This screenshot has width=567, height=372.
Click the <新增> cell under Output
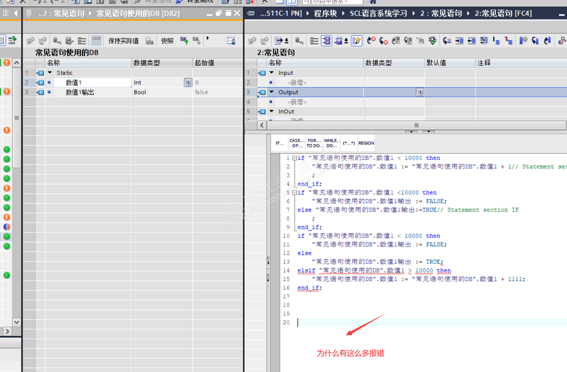(297, 102)
